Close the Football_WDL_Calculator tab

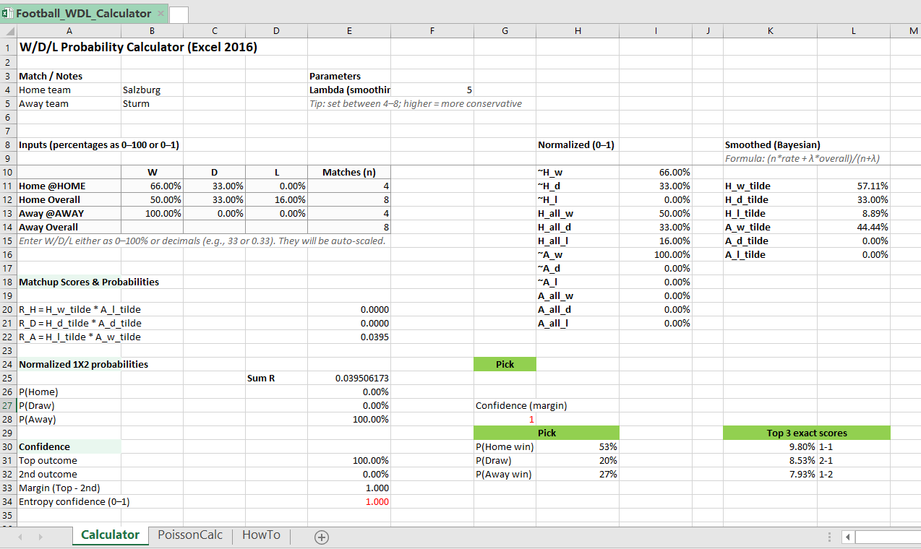click(x=160, y=13)
